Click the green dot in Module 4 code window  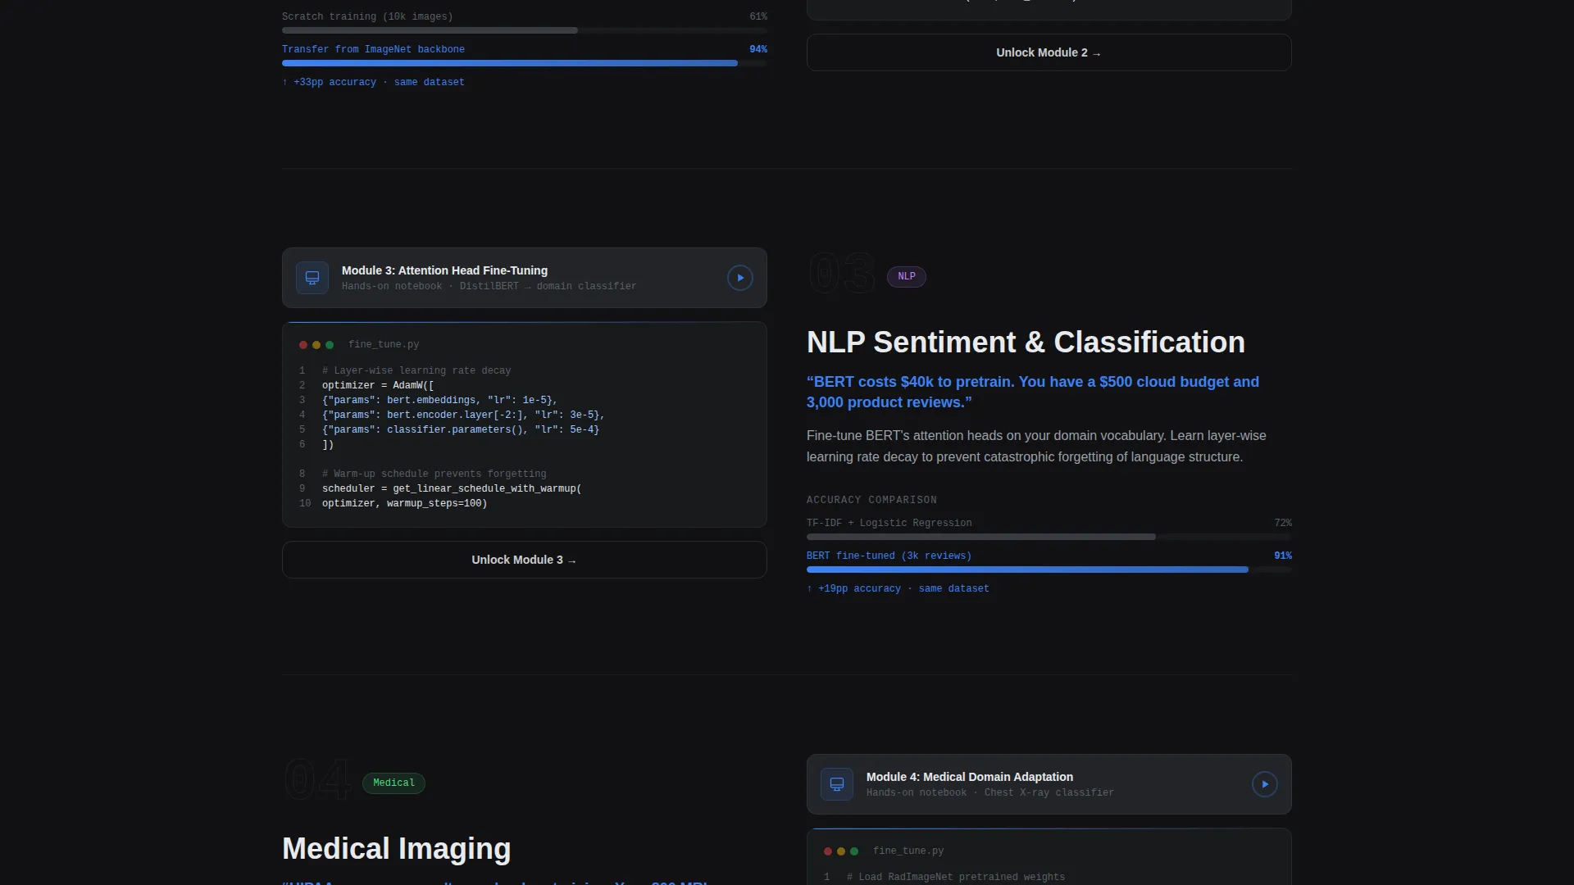tap(854, 851)
